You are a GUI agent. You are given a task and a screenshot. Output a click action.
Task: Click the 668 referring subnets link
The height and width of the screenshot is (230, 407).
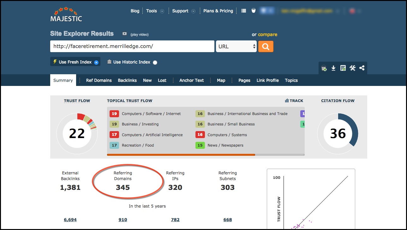point(228,220)
